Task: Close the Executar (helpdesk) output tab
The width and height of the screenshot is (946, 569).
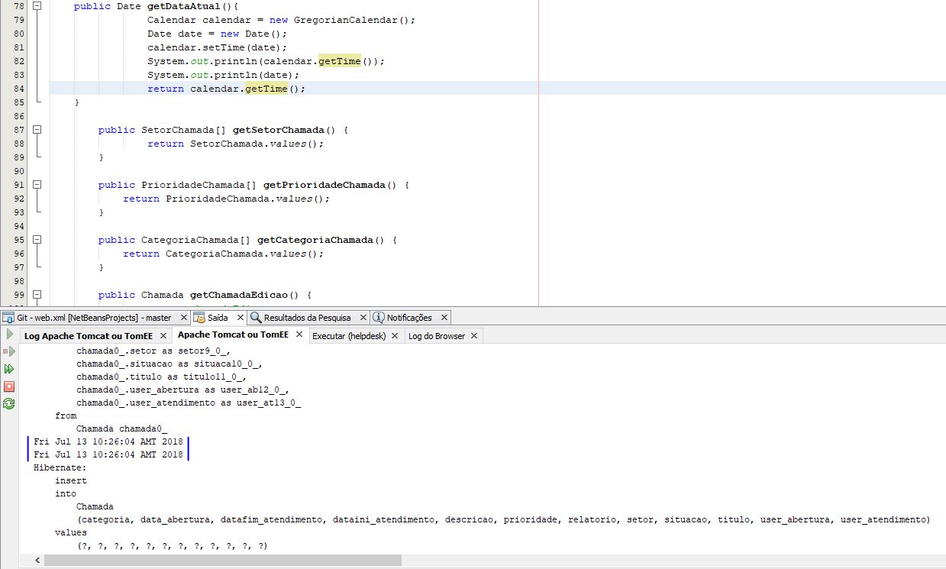Action: [x=395, y=336]
